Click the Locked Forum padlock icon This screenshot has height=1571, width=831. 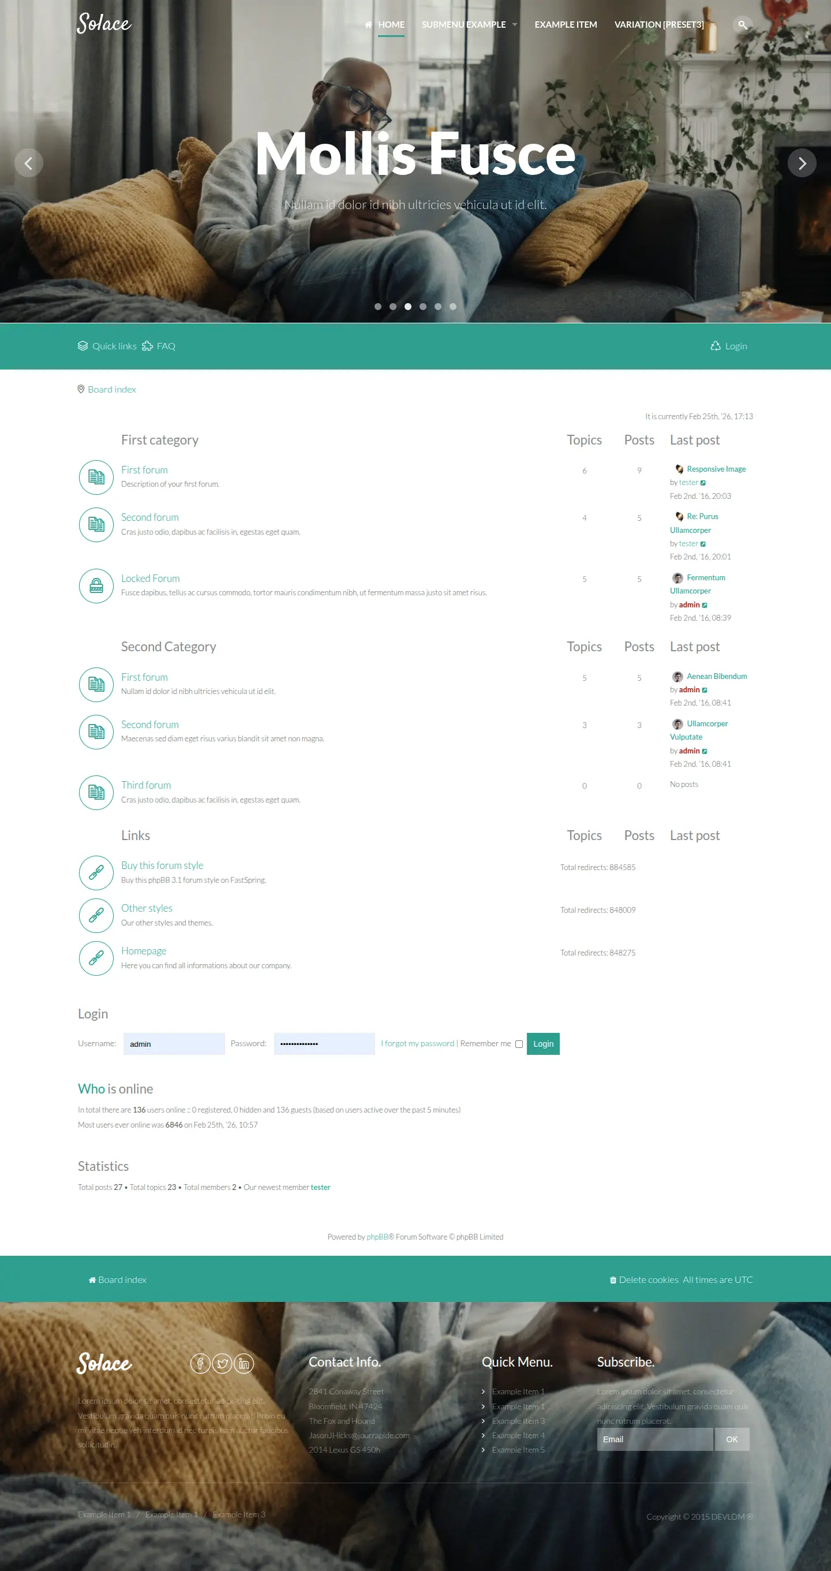tap(96, 585)
